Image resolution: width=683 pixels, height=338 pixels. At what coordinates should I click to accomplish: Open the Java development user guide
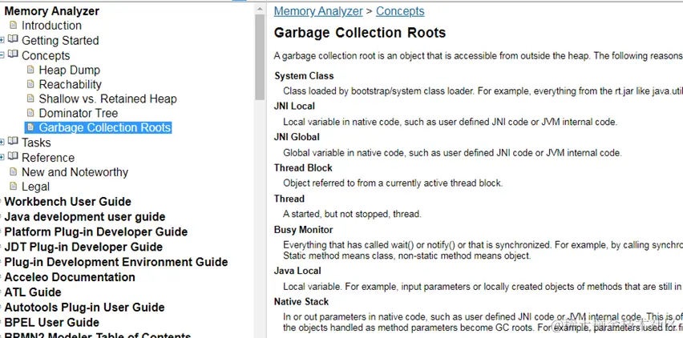click(x=85, y=217)
